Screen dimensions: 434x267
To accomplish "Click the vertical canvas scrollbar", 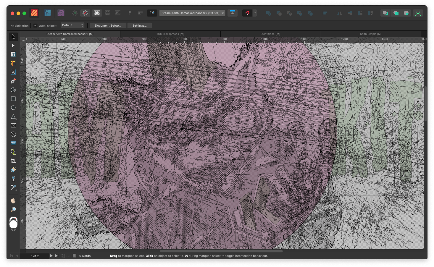I will click(425, 104).
